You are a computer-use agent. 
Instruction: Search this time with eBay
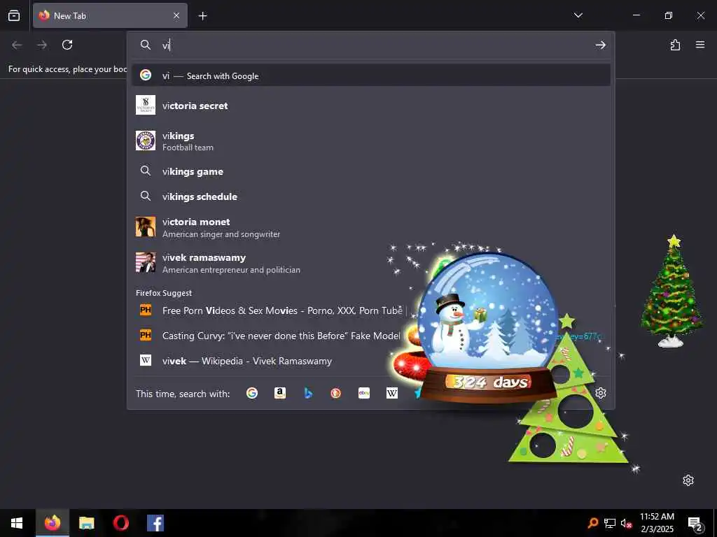click(x=364, y=393)
